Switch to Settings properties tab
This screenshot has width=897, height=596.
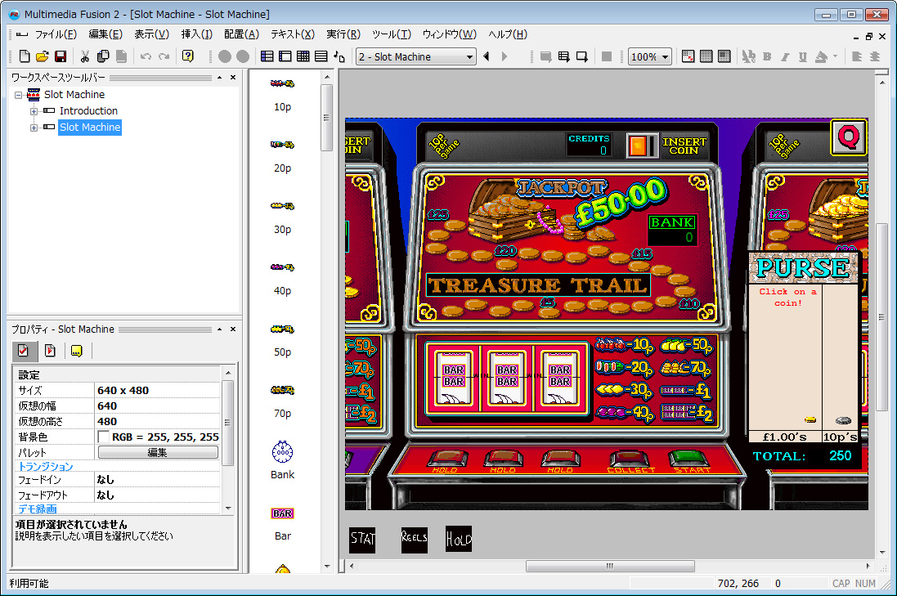[24, 351]
